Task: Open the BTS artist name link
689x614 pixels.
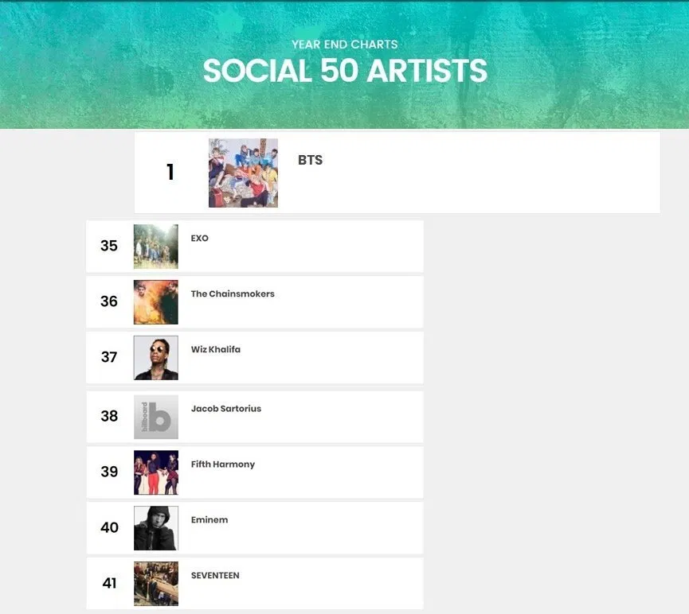Action: [310, 160]
